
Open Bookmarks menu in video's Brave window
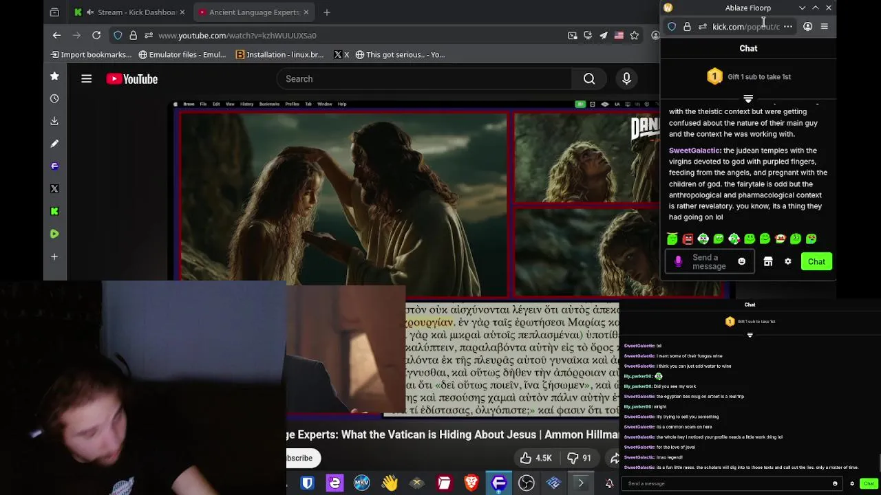(x=269, y=104)
